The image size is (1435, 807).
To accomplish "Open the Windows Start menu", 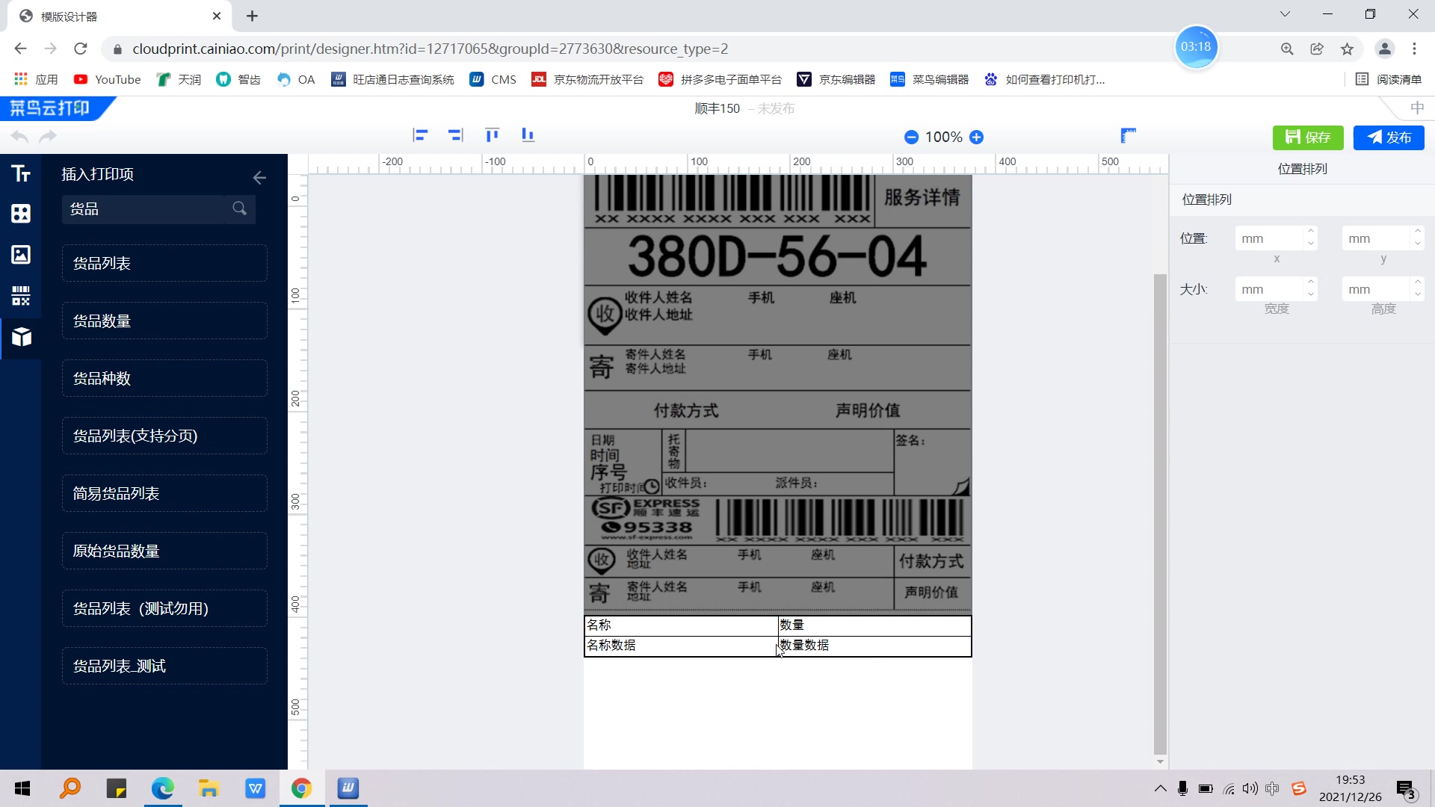I will coord(22,788).
